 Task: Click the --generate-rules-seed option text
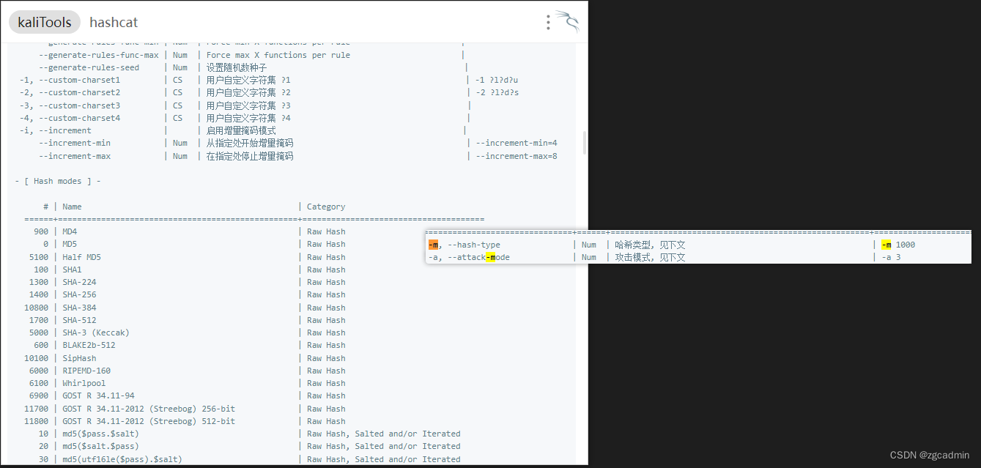pyautogui.click(x=89, y=67)
